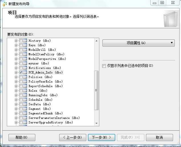Select the ServerParametersInstance (dbo) row text
181x147 pixels.
coord(54,118)
